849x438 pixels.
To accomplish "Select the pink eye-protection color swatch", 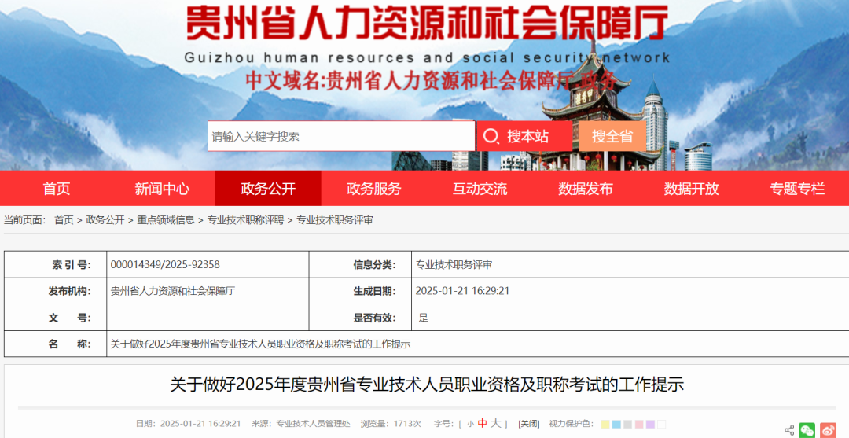I will tap(639, 425).
